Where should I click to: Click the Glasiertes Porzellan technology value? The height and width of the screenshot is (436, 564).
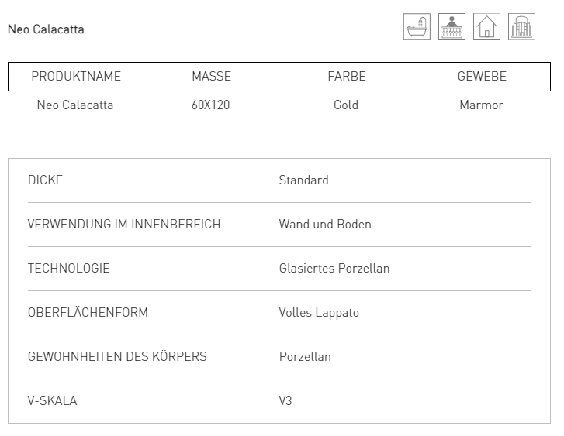click(x=334, y=268)
